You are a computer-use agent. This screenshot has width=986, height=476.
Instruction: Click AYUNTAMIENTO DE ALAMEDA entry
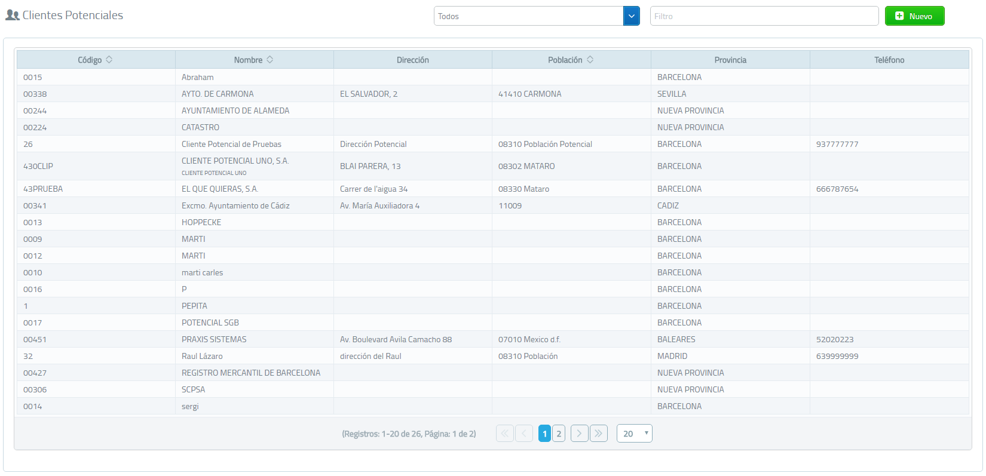(235, 110)
